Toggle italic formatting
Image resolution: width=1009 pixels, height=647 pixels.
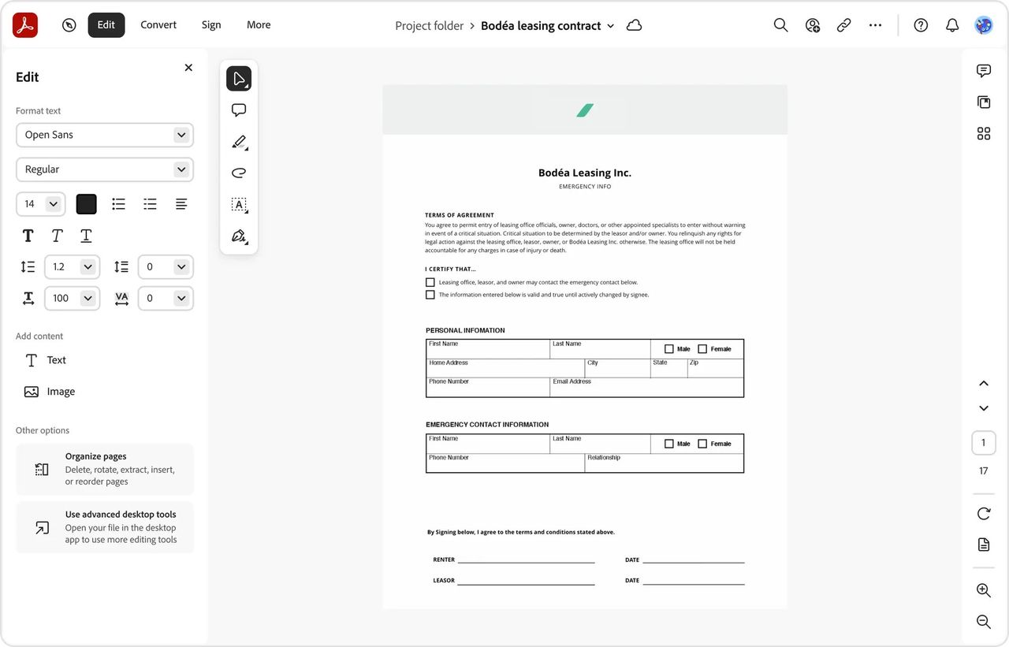point(56,235)
